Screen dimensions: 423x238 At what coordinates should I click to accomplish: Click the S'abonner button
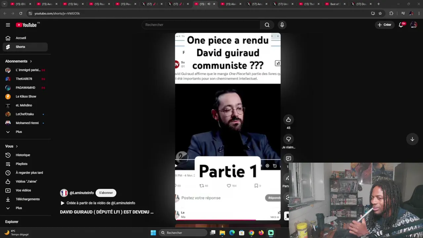tap(106, 193)
